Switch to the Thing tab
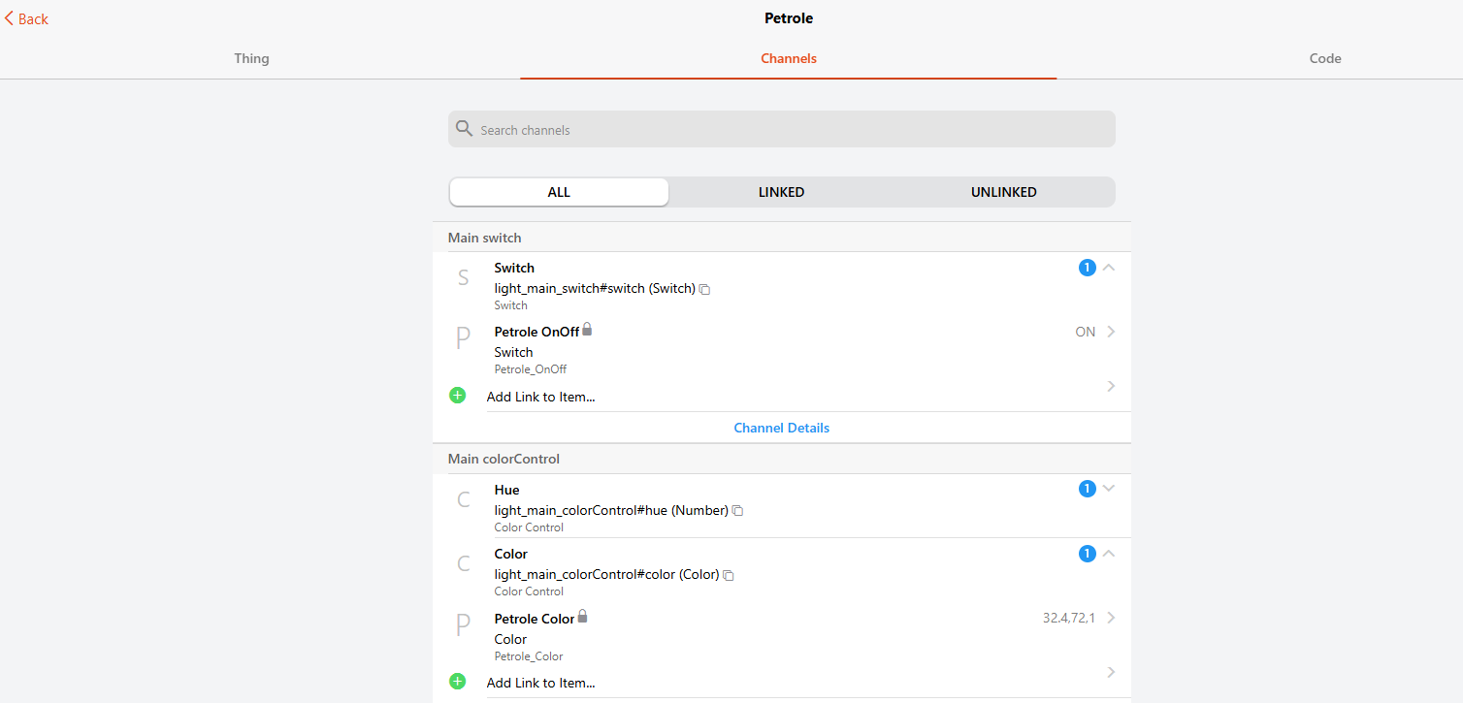The width and height of the screenshot is (1463, 703). tap(251, 58)
